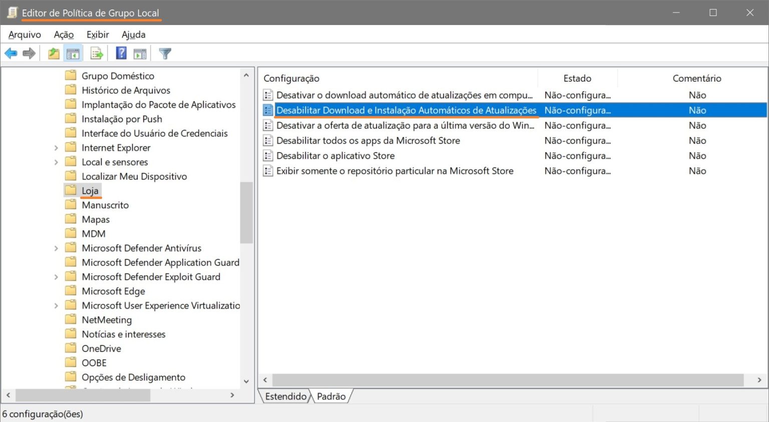769x422 pixels.
Task: Select the Desabilitar o aplicativo Store setting
Action: point(334,155)
